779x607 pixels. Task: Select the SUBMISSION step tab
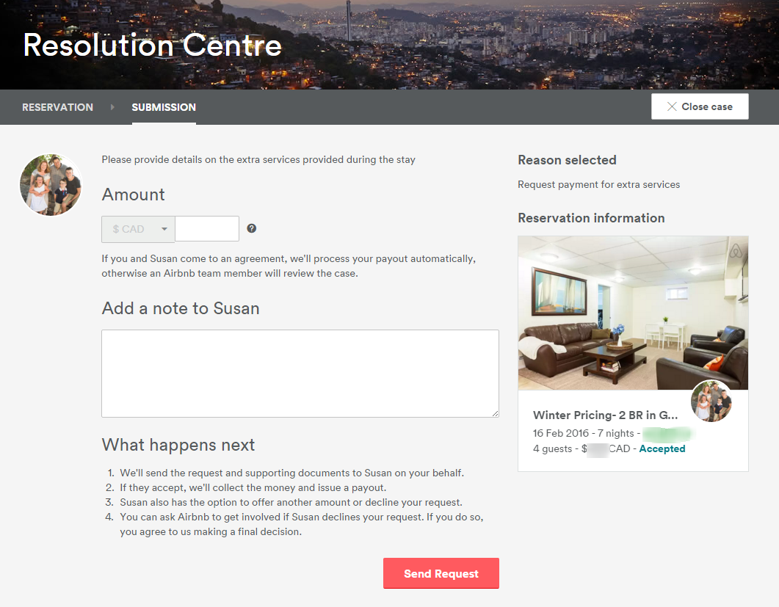(164, 107)
